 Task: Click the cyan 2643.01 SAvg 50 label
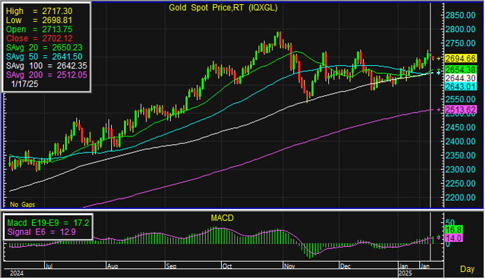pos(461,86)
